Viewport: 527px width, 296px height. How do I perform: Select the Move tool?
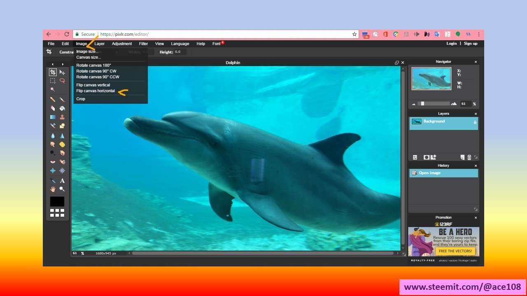pos(62,72)
